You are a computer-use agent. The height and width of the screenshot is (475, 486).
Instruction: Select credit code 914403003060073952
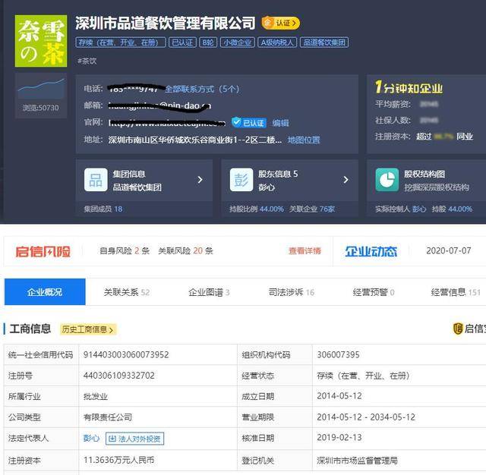point(126,355)
